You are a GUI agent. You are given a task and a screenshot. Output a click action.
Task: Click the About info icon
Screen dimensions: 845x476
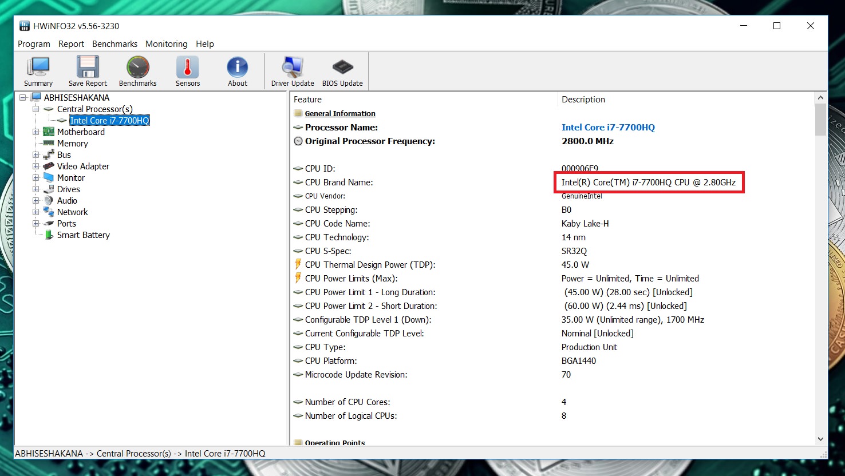238,67
